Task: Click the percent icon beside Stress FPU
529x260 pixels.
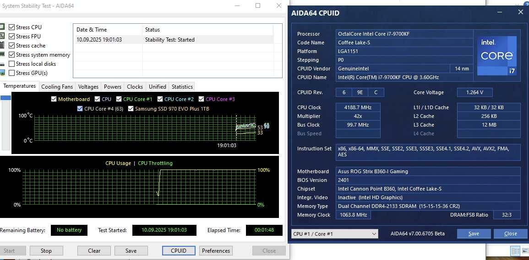Action: (2, 37)
